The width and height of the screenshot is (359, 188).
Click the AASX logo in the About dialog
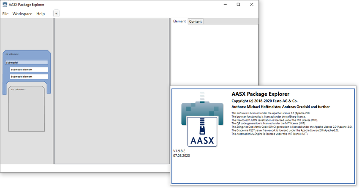202,119
